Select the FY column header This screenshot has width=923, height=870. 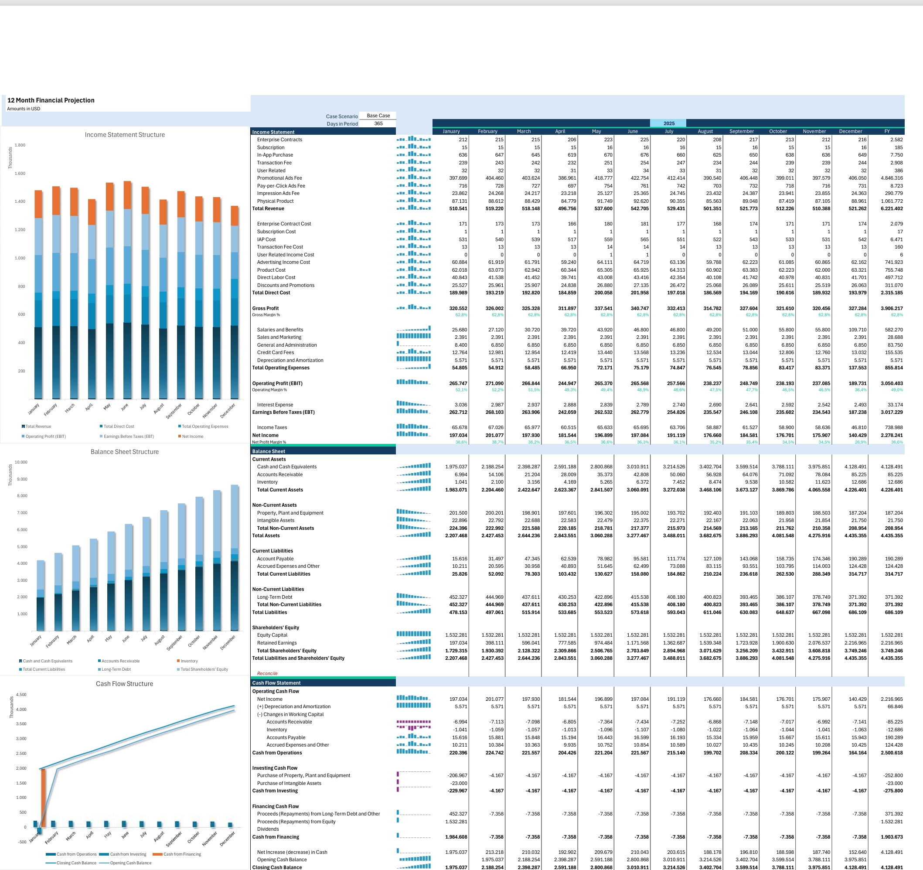[x=887, y=131]
